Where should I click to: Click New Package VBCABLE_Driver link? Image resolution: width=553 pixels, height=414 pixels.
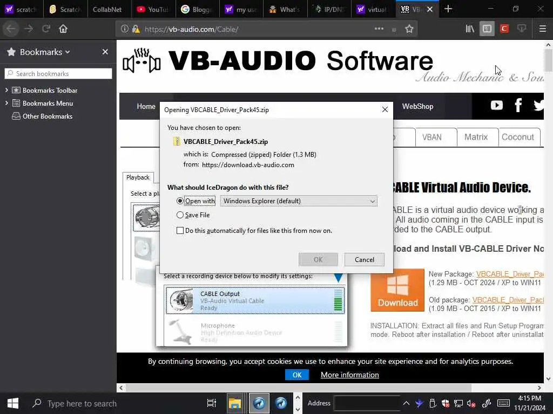click(x=510, y=274)
